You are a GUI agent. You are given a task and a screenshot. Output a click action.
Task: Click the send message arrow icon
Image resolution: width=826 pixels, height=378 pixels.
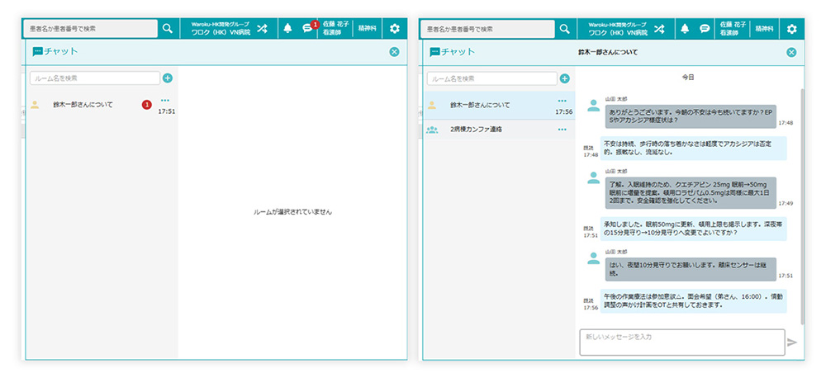793,342
